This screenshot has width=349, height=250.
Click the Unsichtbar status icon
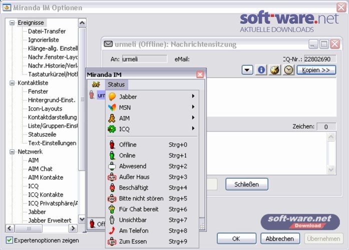[112, 220]
